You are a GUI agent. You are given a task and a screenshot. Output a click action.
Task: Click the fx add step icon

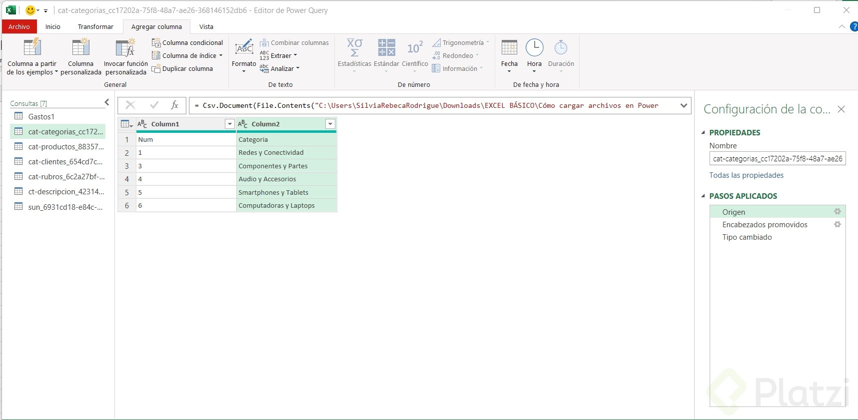point(174,105)
